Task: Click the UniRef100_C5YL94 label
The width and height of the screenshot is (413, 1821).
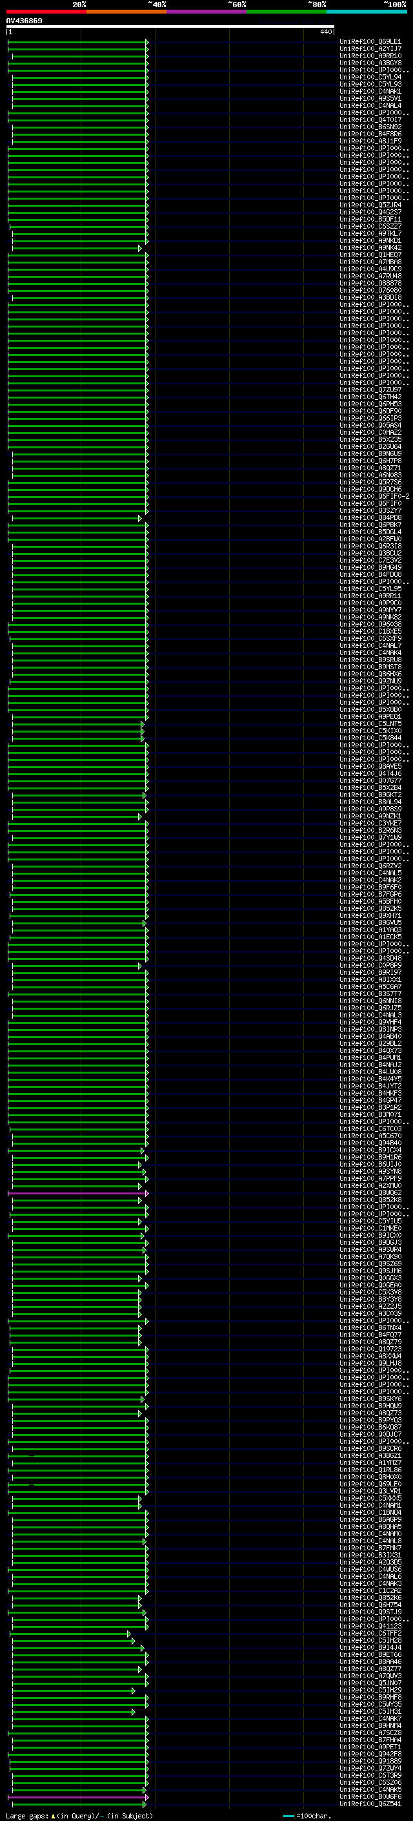Action: pyautogui.click(x=370, y=77)
